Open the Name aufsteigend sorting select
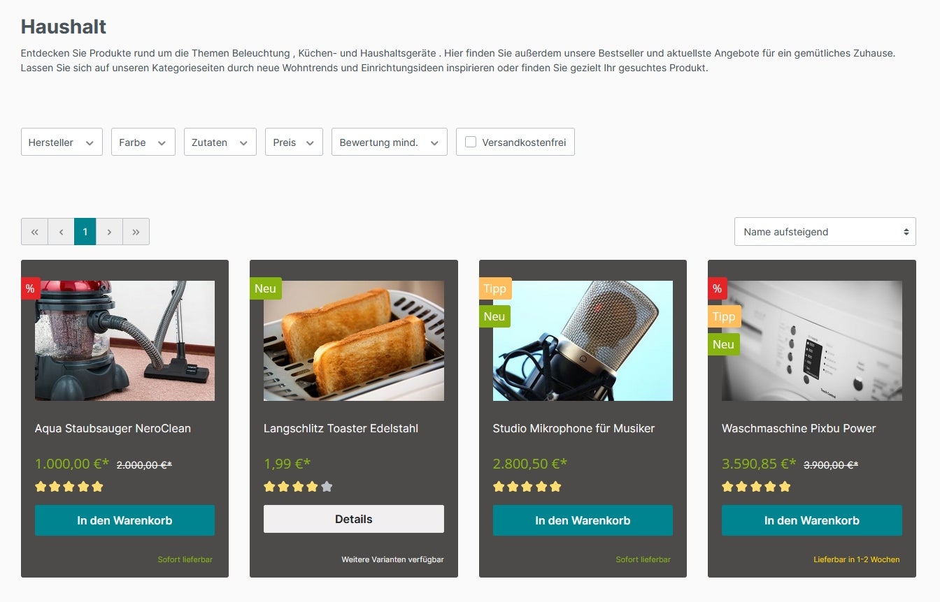 (x=825, y=232)
